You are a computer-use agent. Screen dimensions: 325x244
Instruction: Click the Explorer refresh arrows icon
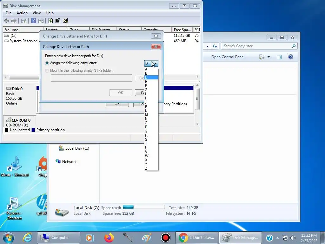coord(215,46)
